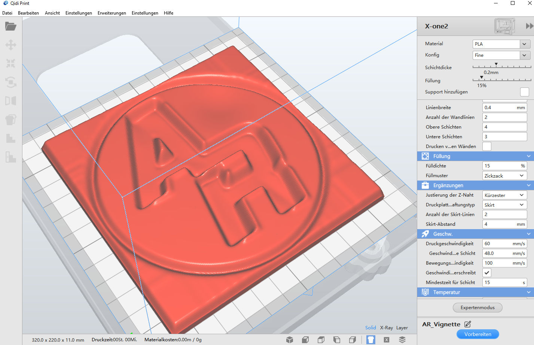Screen dimensions: 534x345
Task: Collapse the Temperatur section header chevron
Action: pyautogui.click(x=528, y=292)
